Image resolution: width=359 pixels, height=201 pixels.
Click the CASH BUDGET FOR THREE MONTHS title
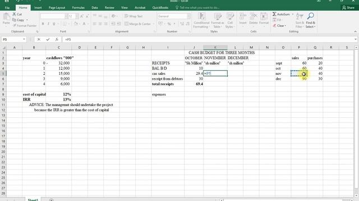pyautogui.click(x=222, y=52)
